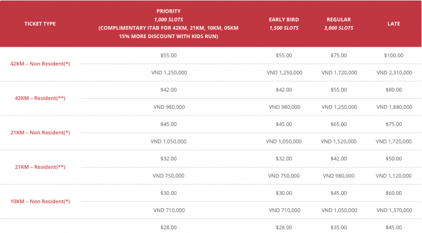Viewport: 422px width, 233px height.
Task: Select the PRIORITY 1,000 SLOTS header
Action: (x=169, y=24)
